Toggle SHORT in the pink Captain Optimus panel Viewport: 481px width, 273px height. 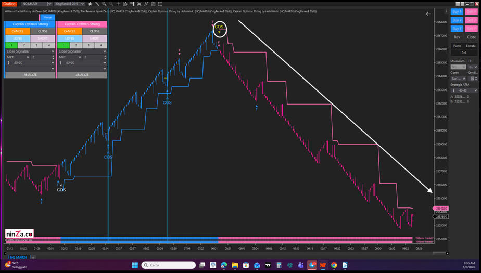95,38
